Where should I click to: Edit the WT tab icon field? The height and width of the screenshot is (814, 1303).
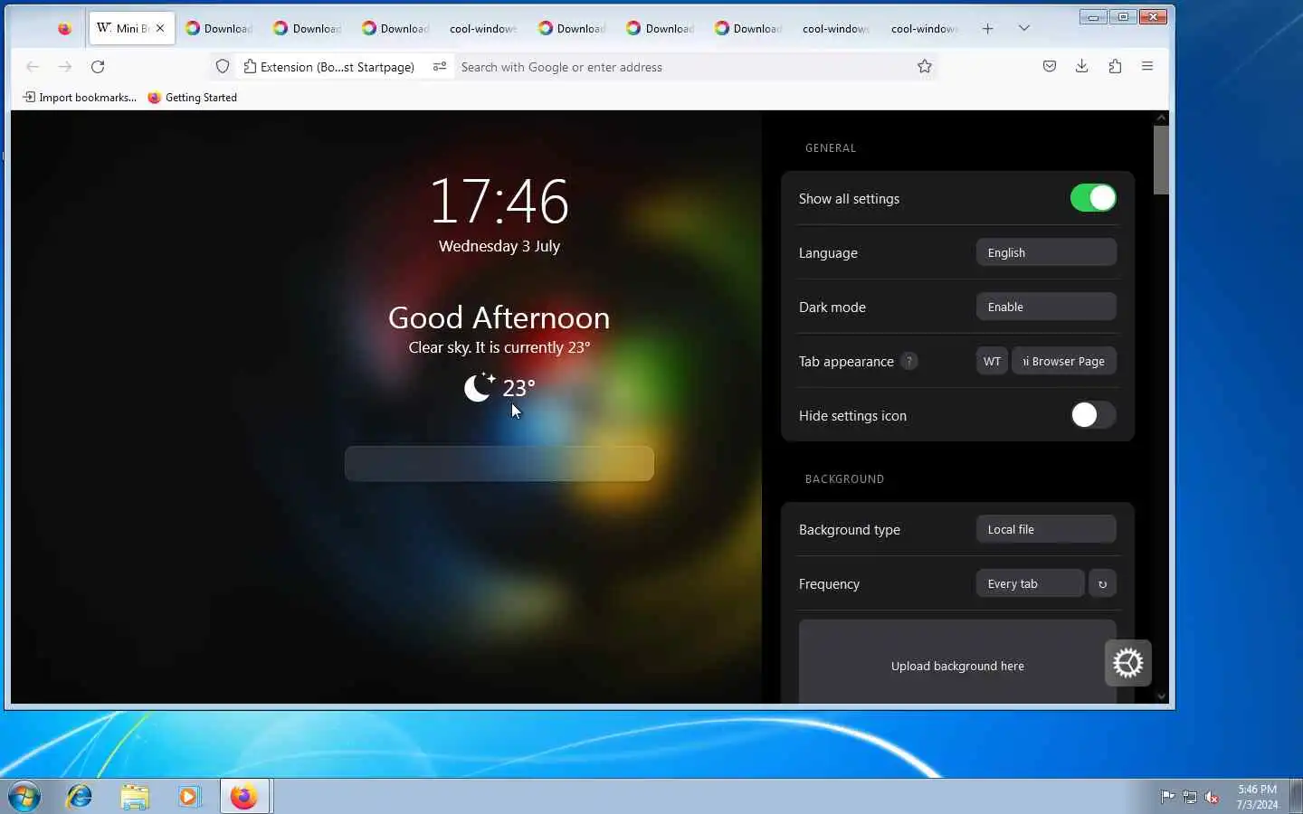tap(992, 361)
